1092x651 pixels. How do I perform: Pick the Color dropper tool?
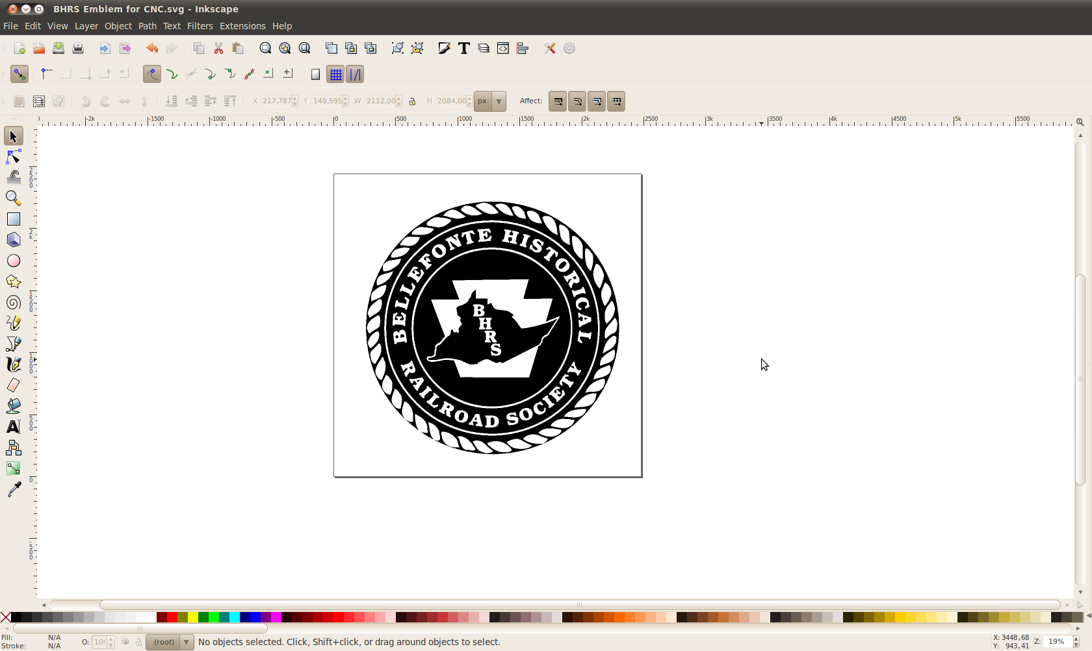coord(14,489)
